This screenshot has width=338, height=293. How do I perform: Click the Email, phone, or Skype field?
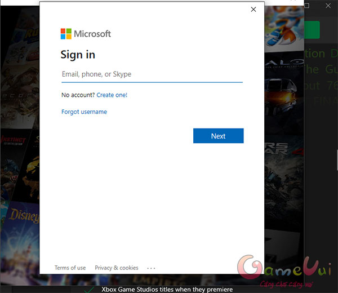(152, 74)
